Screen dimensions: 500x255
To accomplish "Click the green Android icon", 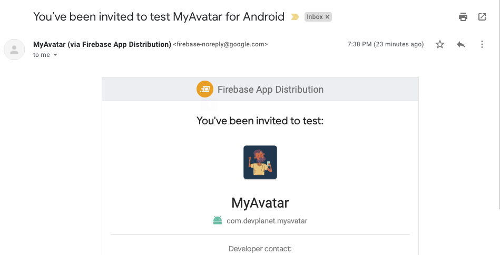I will pos(218,221).
